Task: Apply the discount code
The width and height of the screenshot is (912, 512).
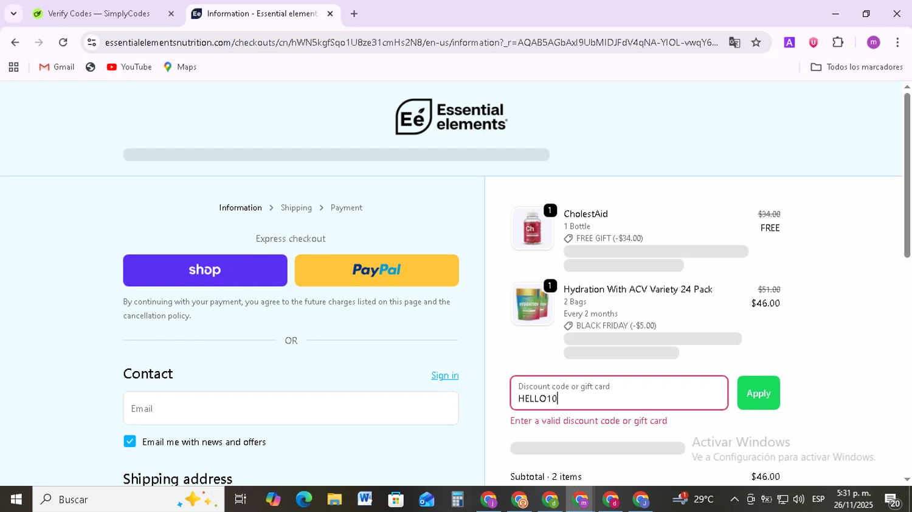Action: [x=758, y=393]
